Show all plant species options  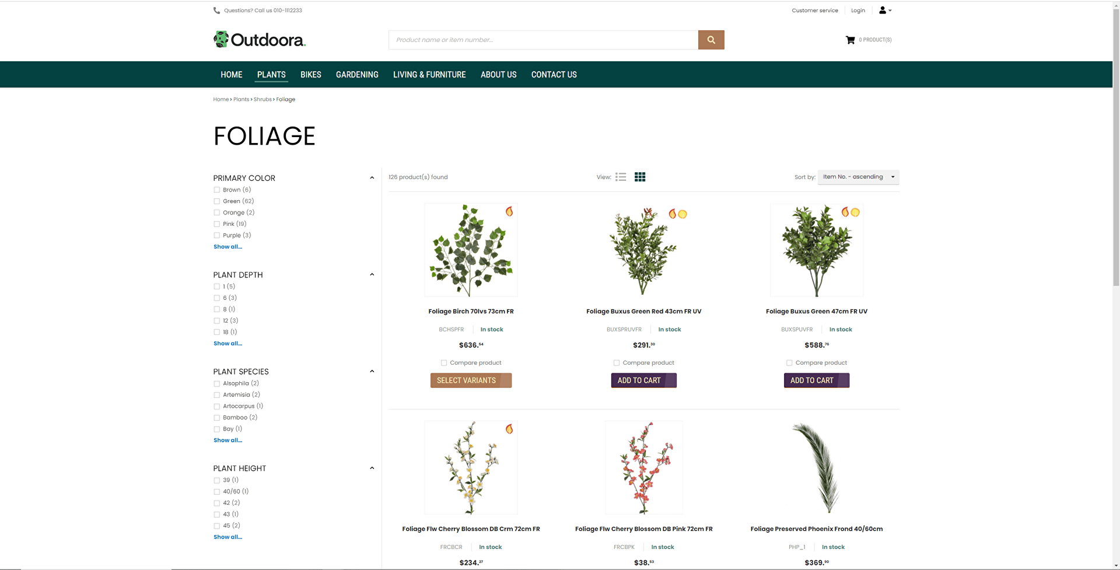pos(228,440)
